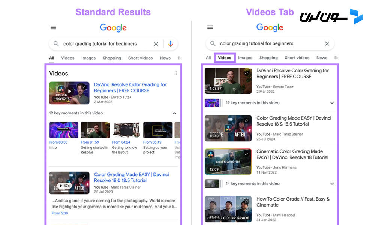Click From 00:00 timestamp link
This screenshot has height=225, width=375.
coord(58,142)
